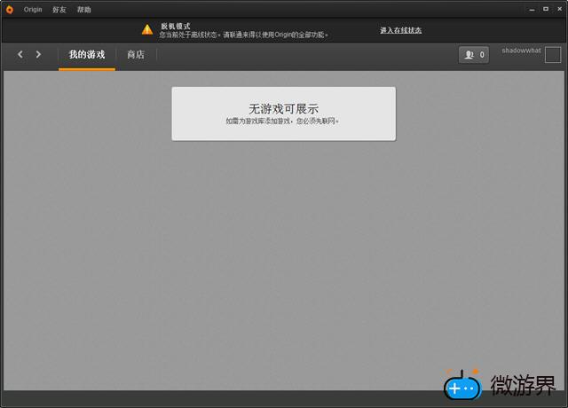Minimize the Origin window

pyautogui.click(x=532, y=10)
